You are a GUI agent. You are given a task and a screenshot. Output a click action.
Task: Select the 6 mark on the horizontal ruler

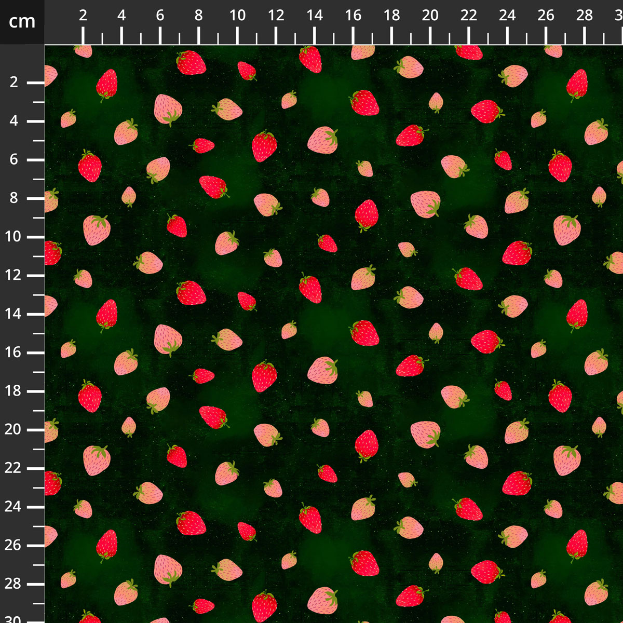[160, 16]
